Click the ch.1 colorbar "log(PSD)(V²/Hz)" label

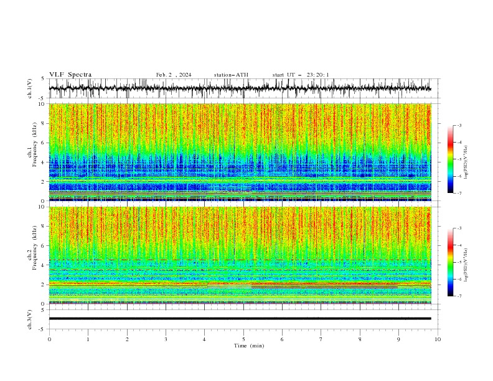click(x=466, y=162)
